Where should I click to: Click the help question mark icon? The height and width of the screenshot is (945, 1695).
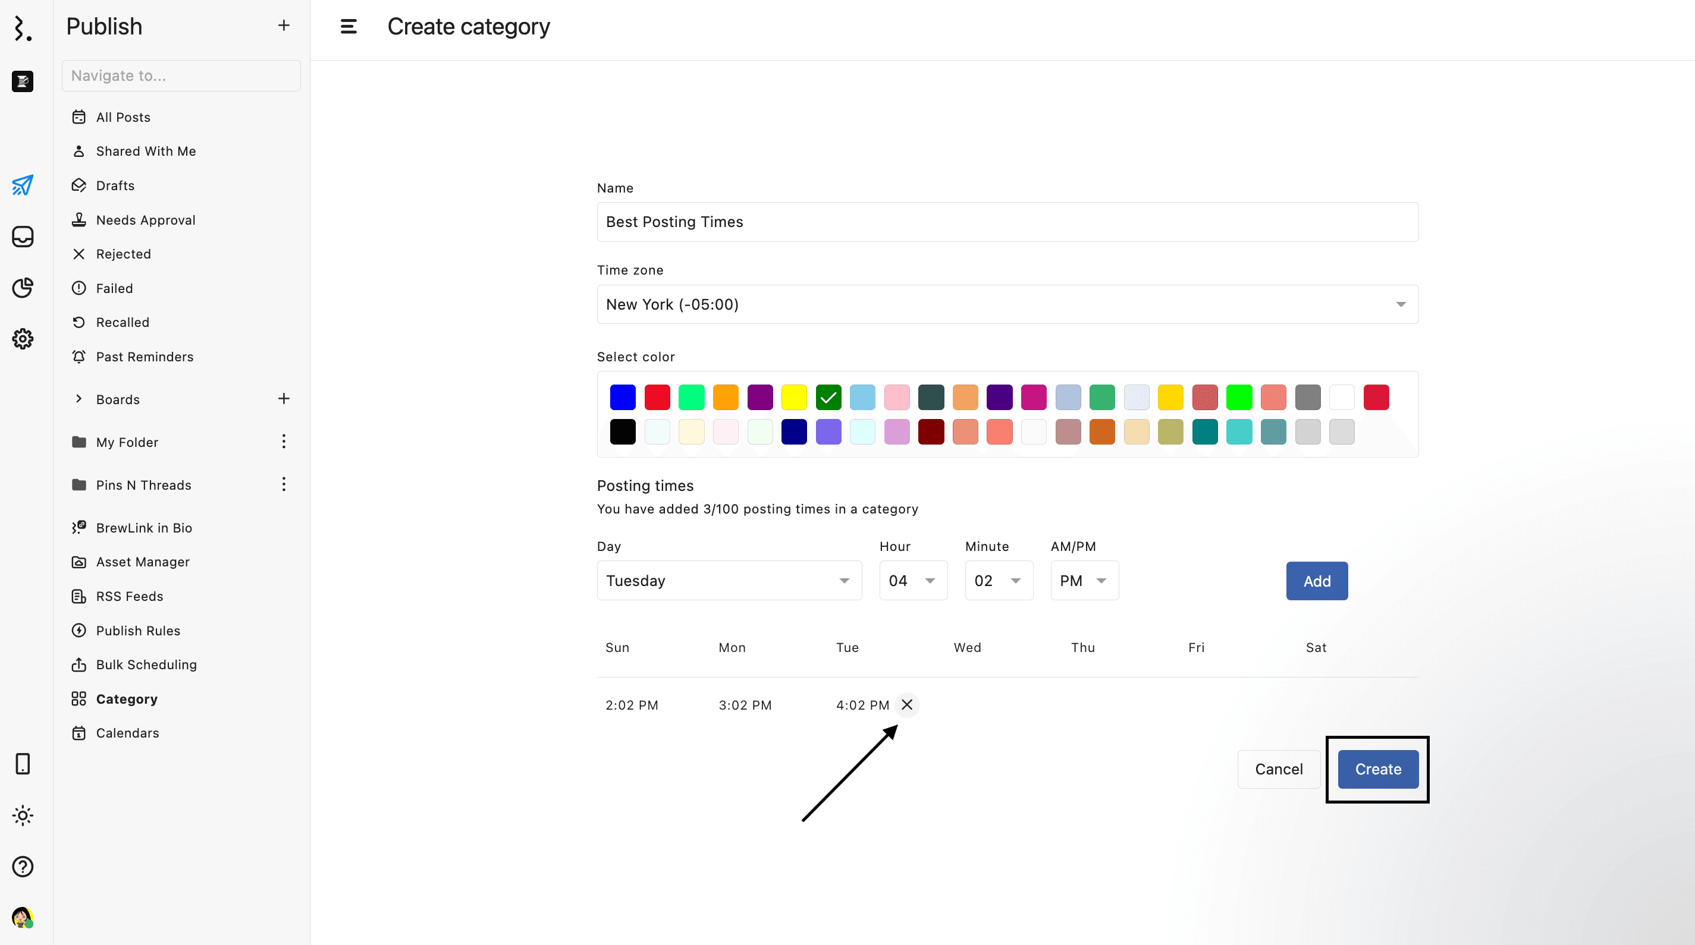click(x=23, y=867)
